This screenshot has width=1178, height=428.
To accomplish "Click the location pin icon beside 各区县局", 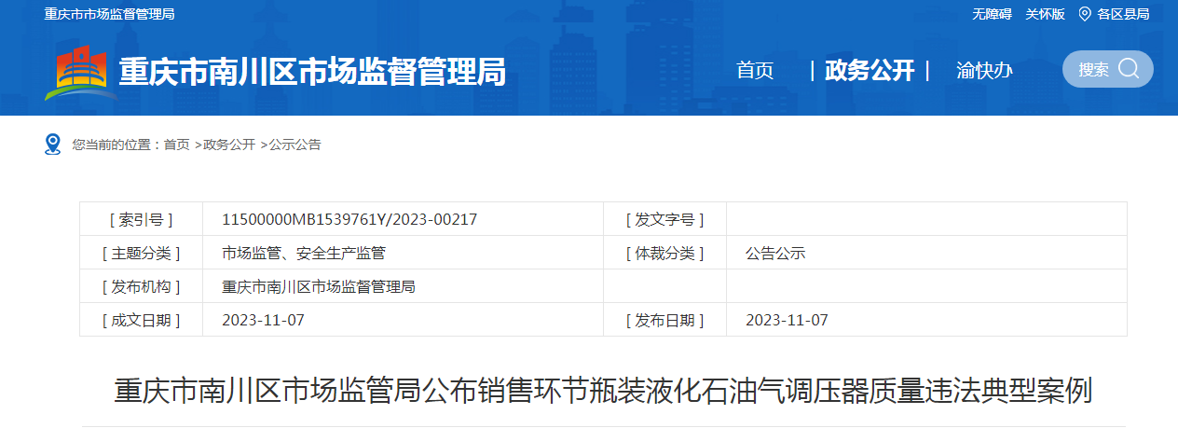I will [1085, 14].
